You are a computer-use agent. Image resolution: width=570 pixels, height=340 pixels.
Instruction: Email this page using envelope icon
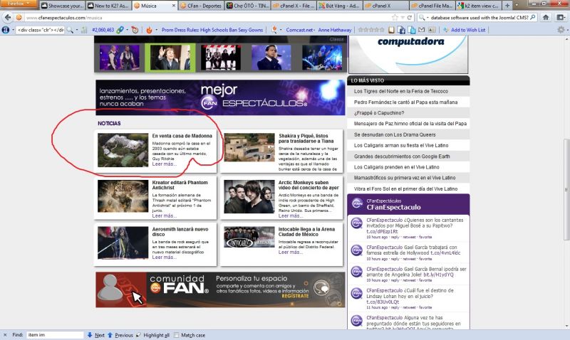tap(422, 30)
